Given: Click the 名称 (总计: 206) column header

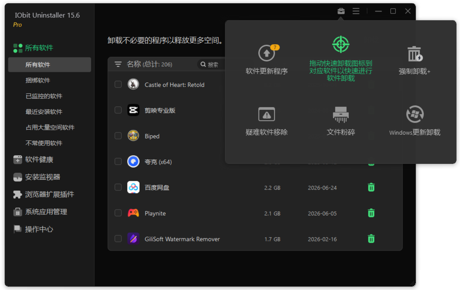Looking at the screenshot, I should click(x=149, y=64).
